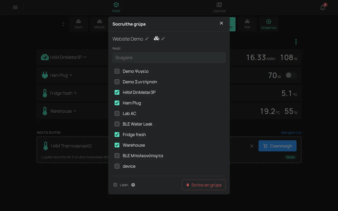Check the BLE Μπαλκονόπορτα checkbox
This screenshot has height=211, width=338.
117,156
